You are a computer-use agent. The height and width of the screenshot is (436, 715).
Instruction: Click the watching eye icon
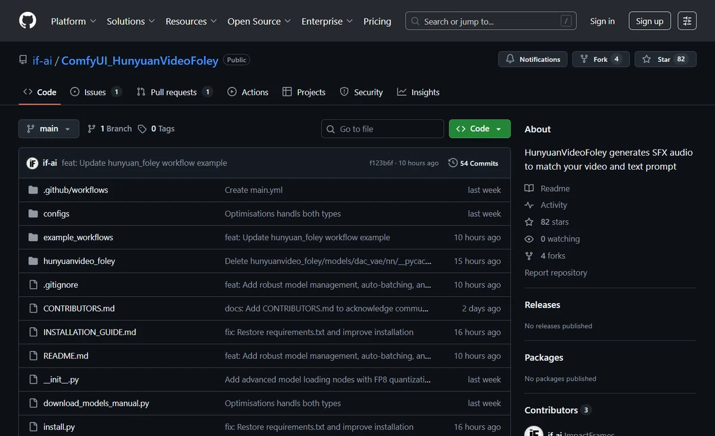point(529,239)
